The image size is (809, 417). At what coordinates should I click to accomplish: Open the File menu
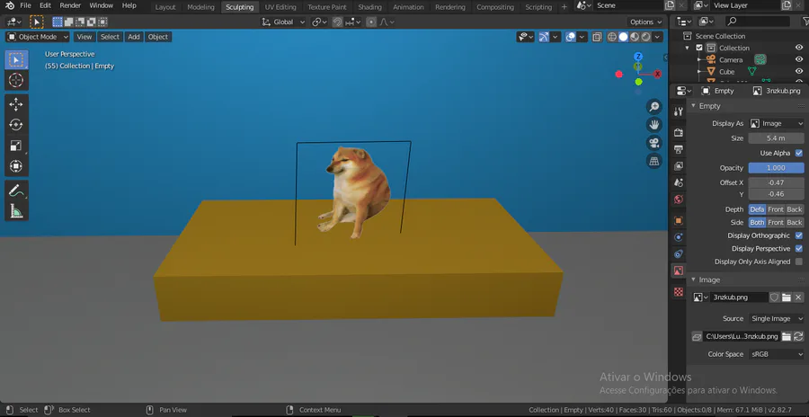pyautogui.click(x=25, y=5)
